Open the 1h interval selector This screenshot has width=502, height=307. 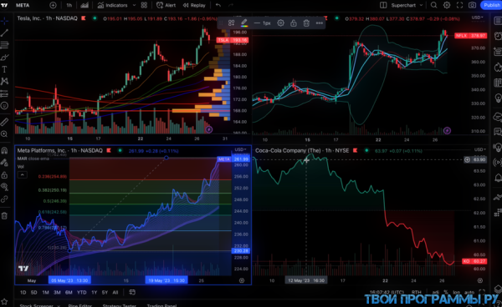69,5
